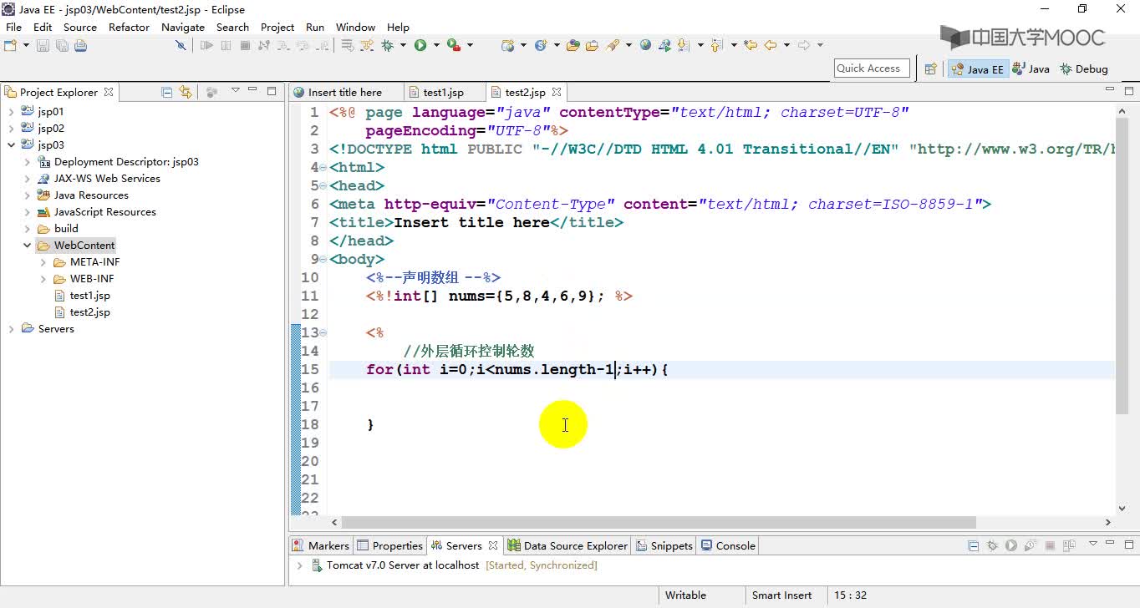The width and height of the screenshot is (1140, 608).
Task: Expand the jsp02 project
Action: click(11, 128)
